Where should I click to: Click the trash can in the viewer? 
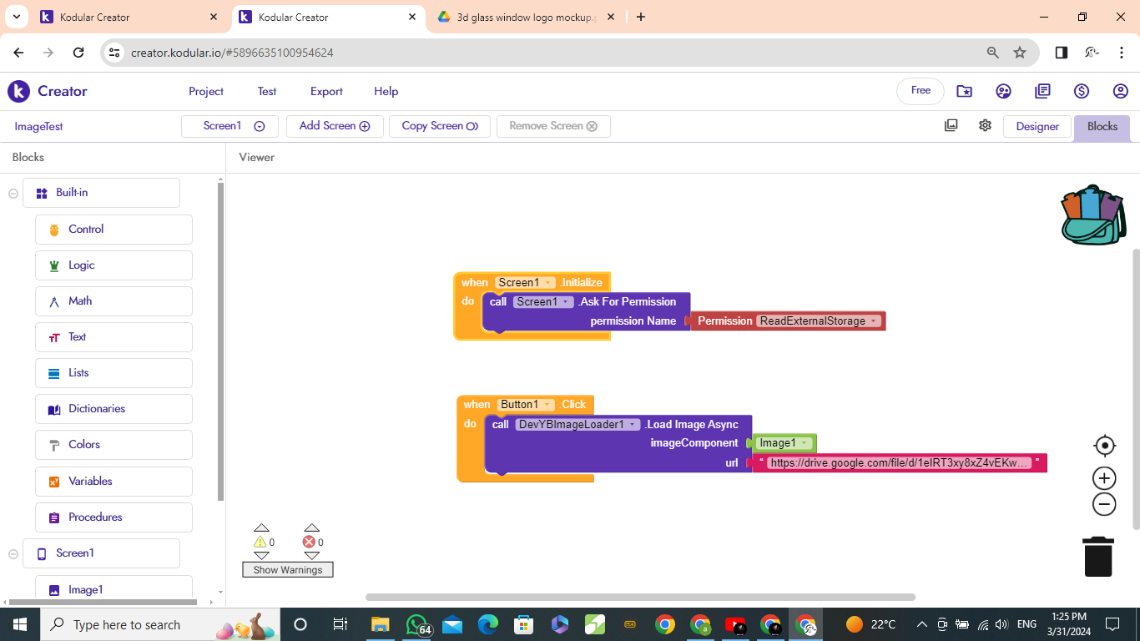pyautogui.click(x=1098, y=556)
